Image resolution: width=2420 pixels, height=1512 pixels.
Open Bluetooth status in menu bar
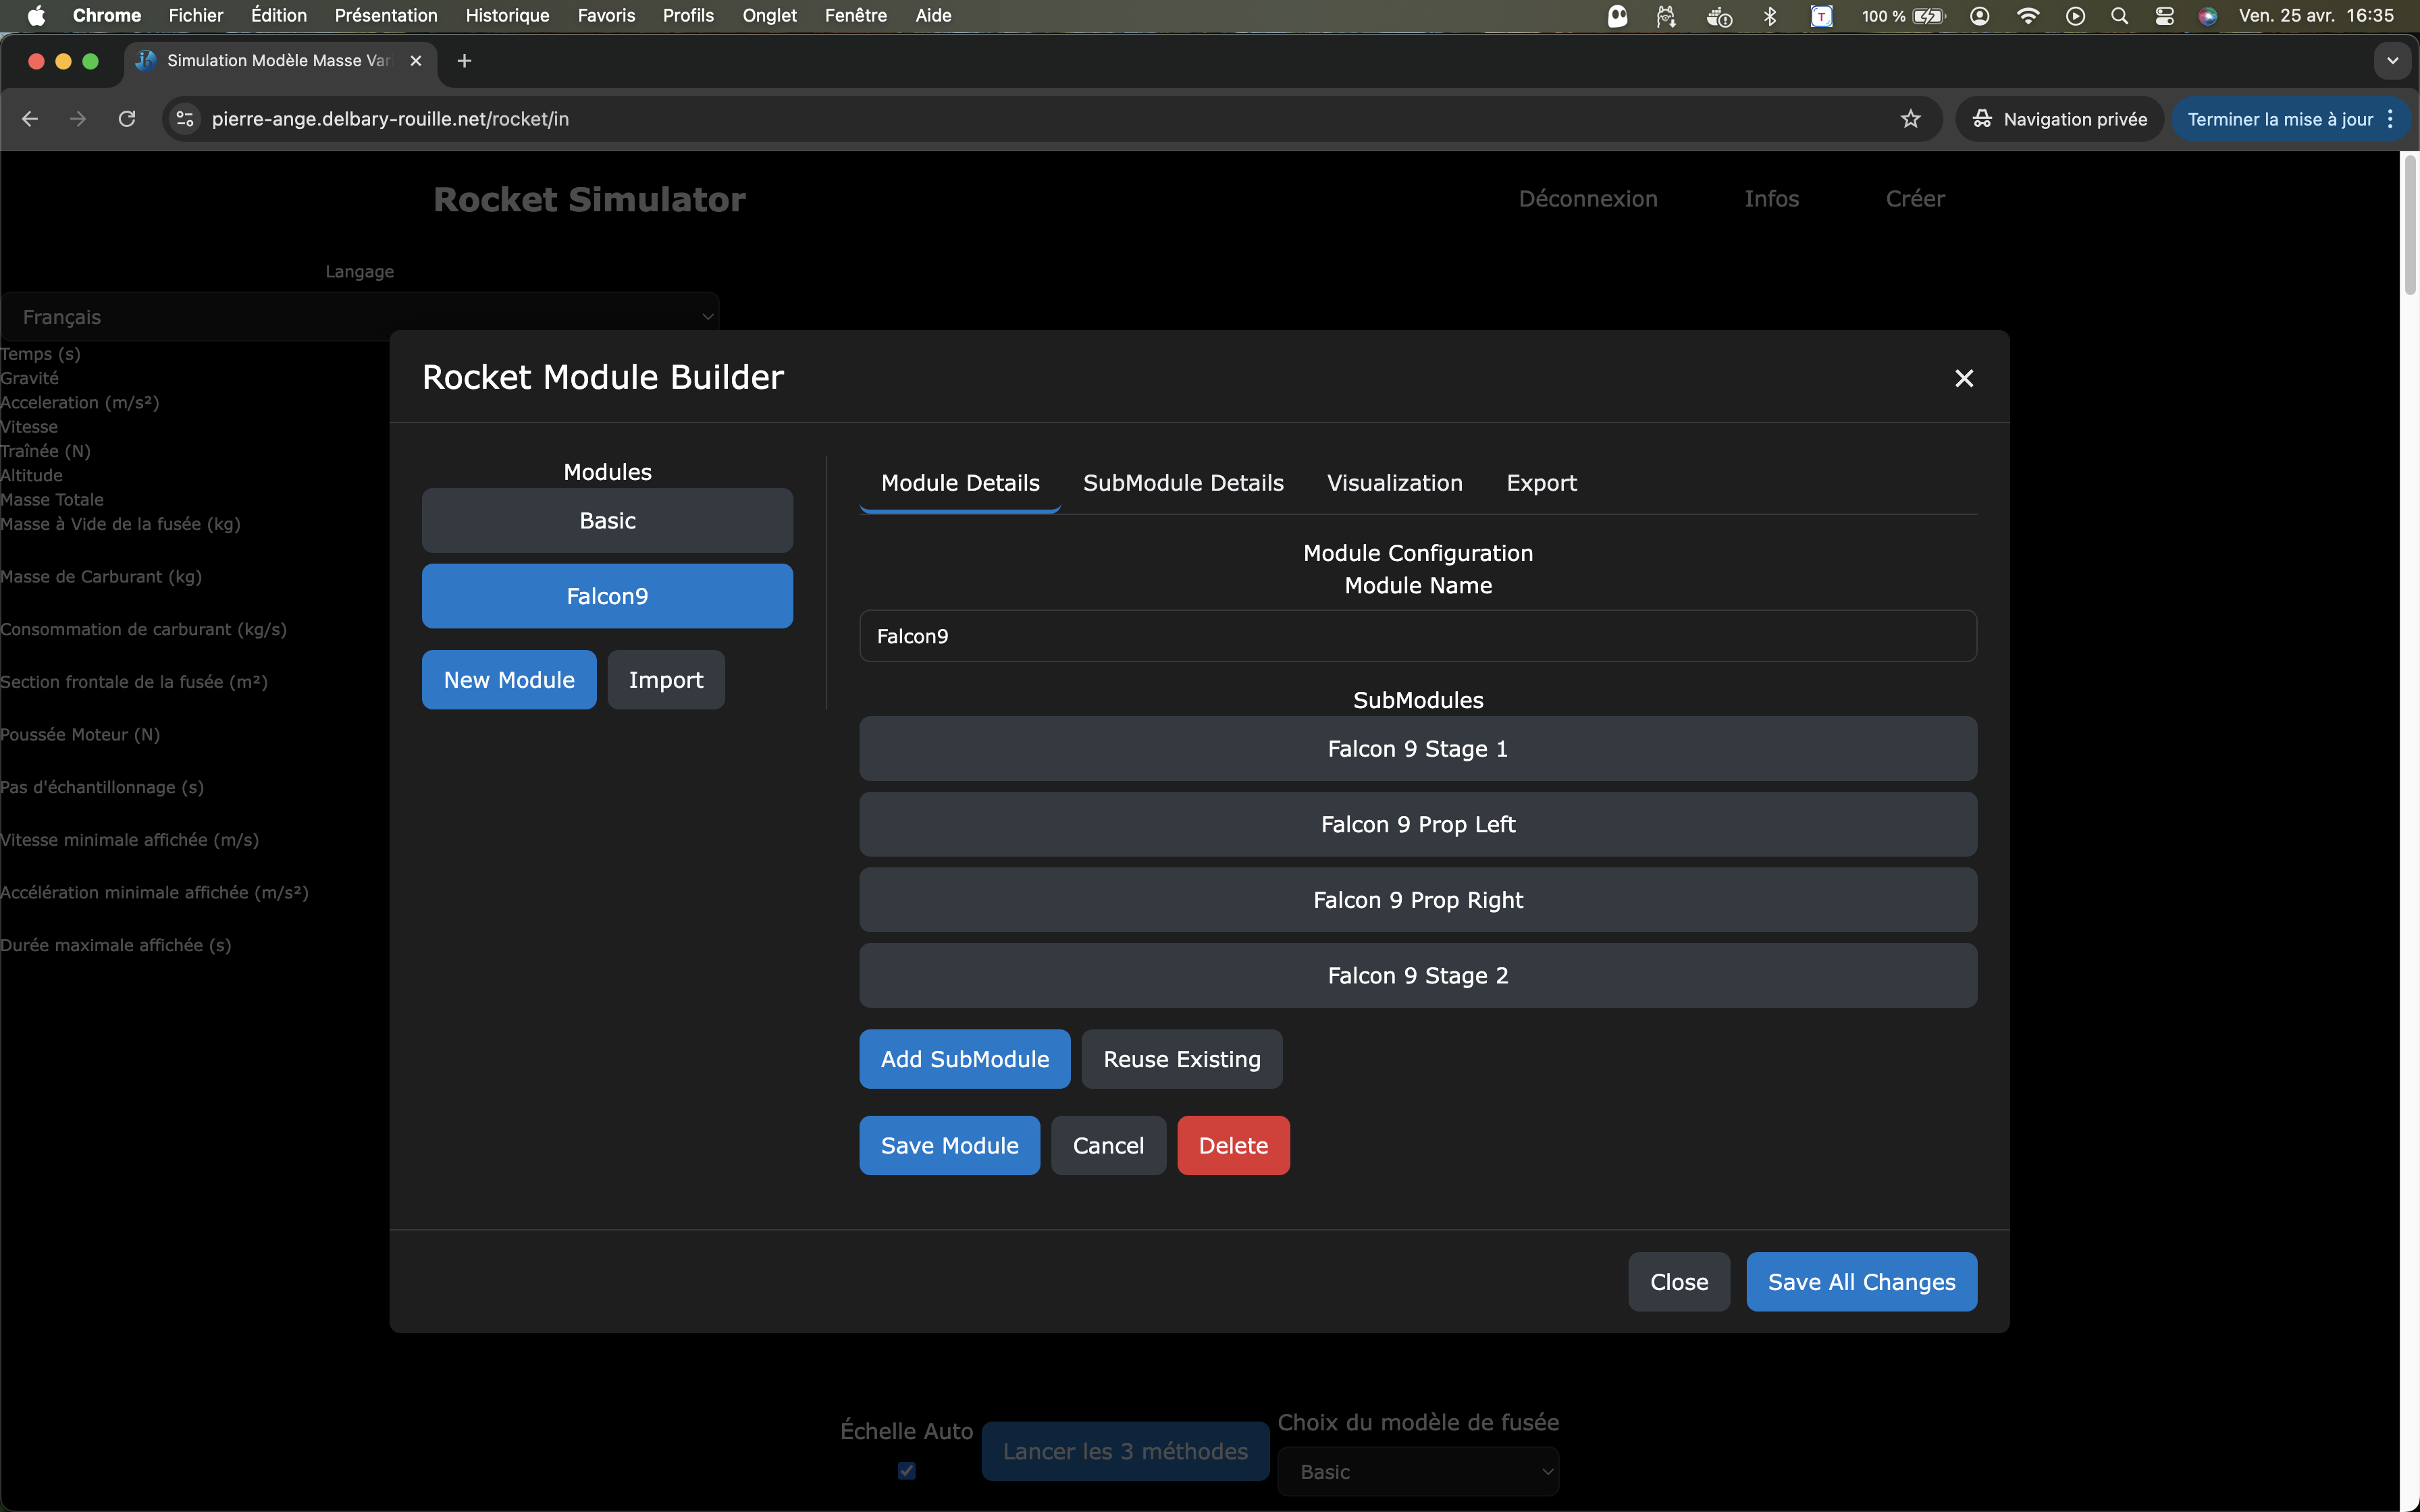(x=1770, y=15)
